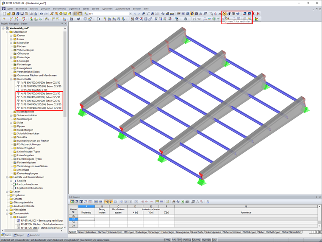Toggle RASTER grid in status bar
322x242 pixels.
(176, 240)
